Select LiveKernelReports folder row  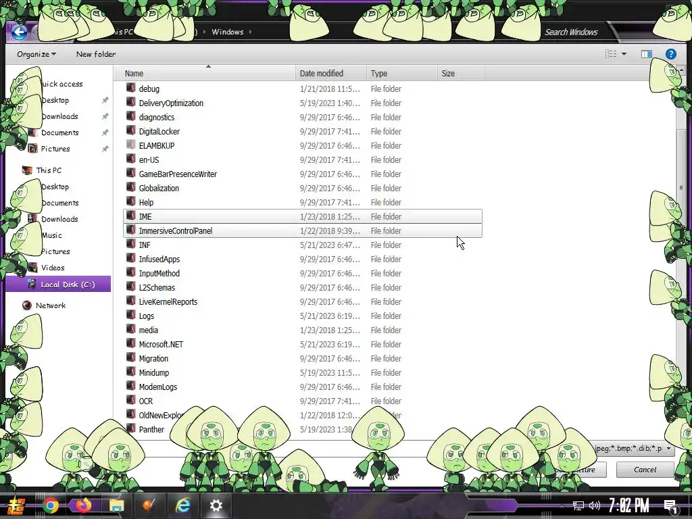click(303, 301)
